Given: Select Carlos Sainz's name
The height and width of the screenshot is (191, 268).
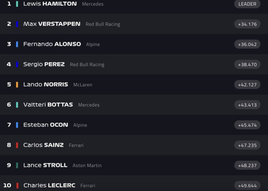Looking at the screenshot, I should click(43, 145).
